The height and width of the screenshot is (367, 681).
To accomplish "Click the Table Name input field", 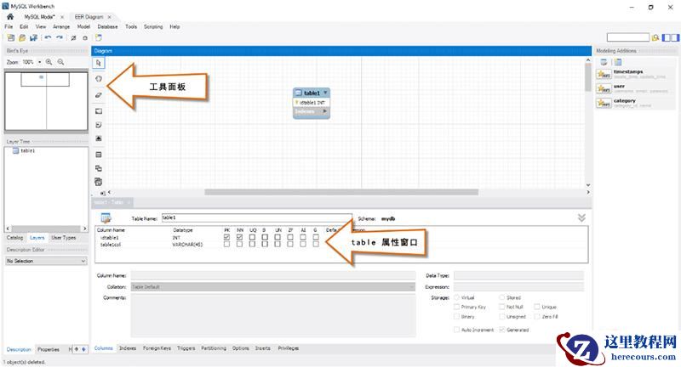I will point(257,217).
